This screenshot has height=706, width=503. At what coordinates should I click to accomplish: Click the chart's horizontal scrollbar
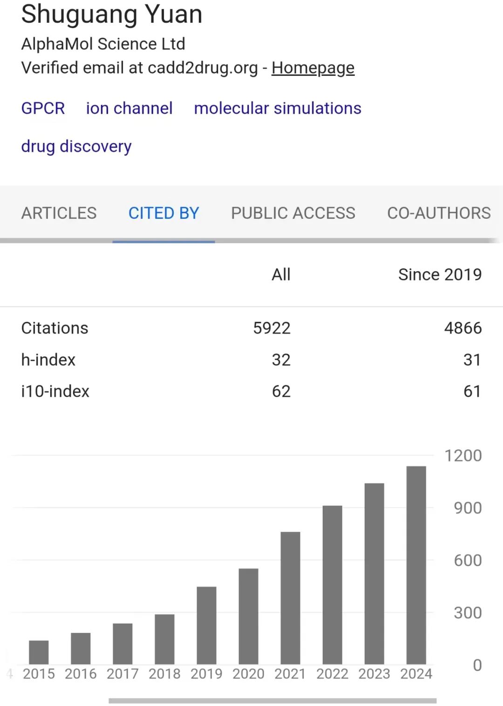click(272, 700)
